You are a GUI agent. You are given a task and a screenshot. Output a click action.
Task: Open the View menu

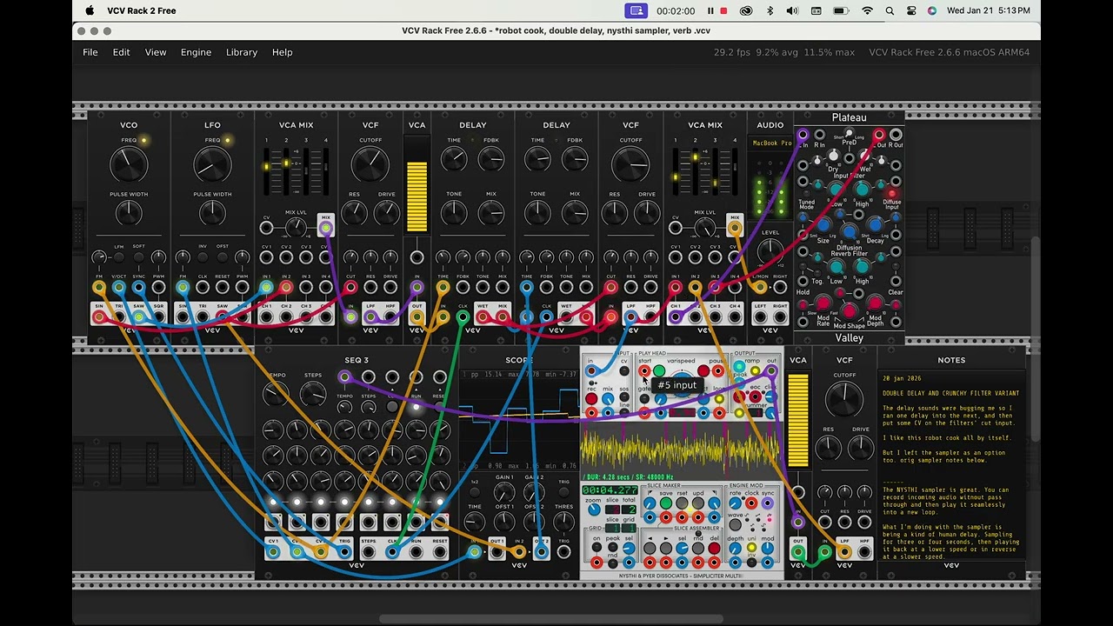click(x=156, y=52)
